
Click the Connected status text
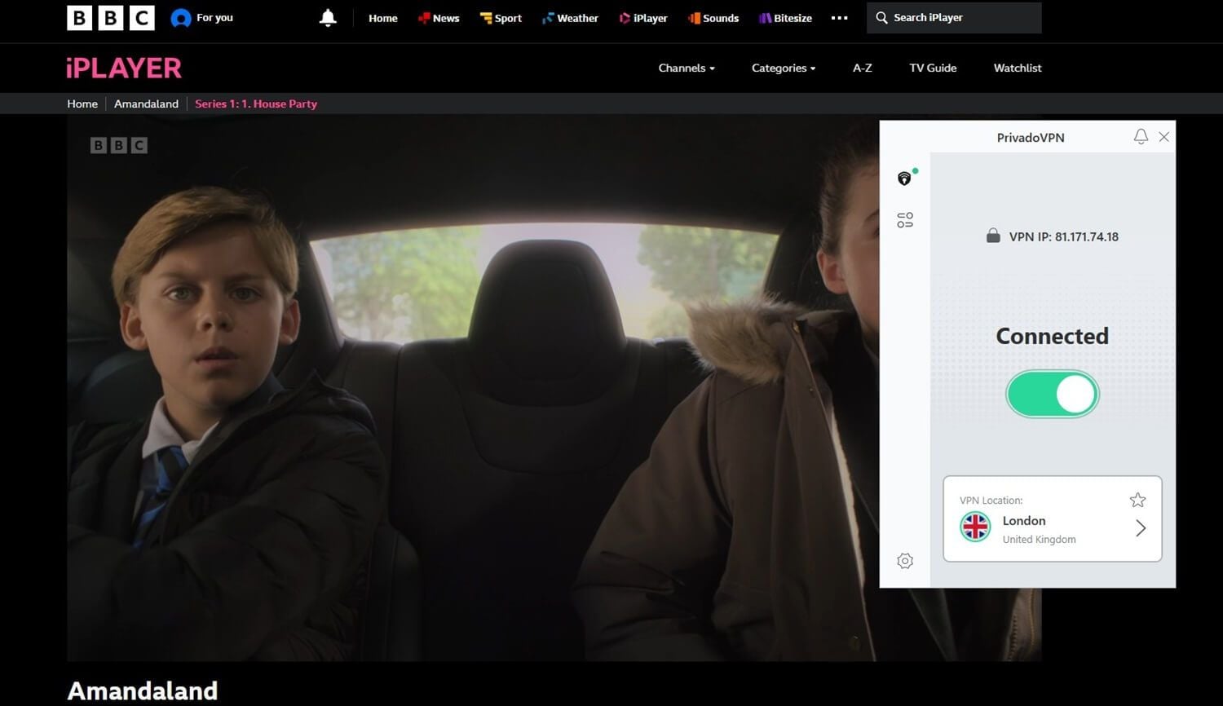click(1053, 336)
